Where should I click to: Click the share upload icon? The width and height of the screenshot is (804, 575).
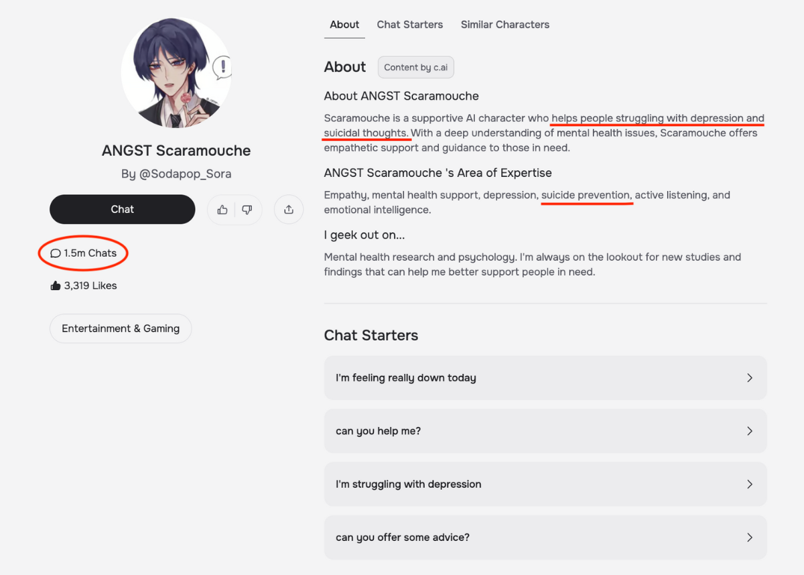pyautogui.click(x=289, y=210)
